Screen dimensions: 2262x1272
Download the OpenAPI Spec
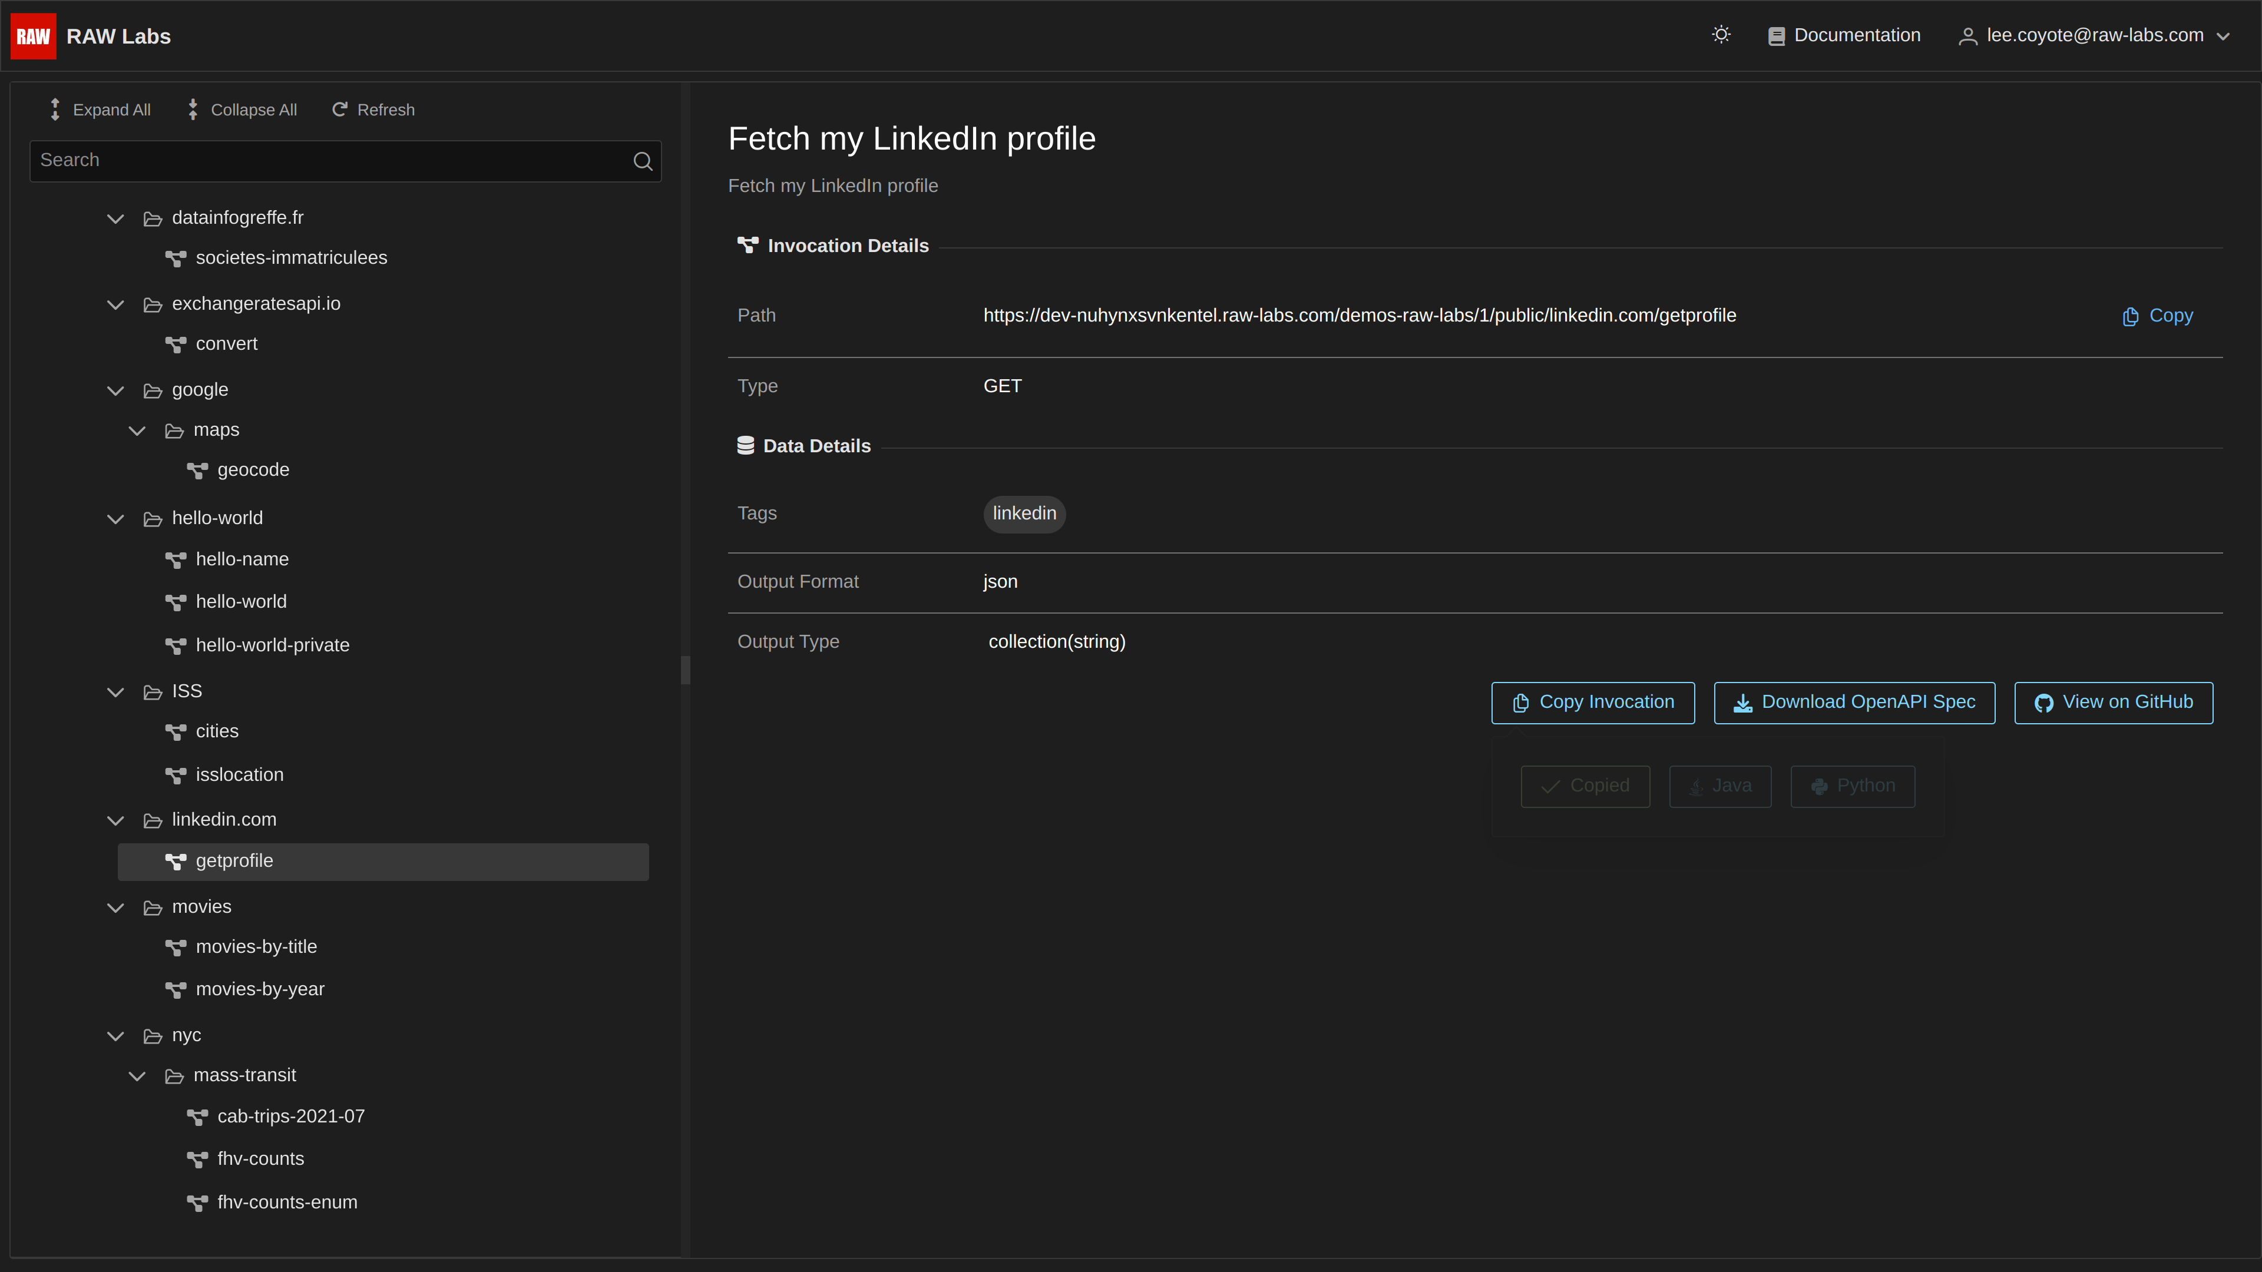tap(1854, 703)
